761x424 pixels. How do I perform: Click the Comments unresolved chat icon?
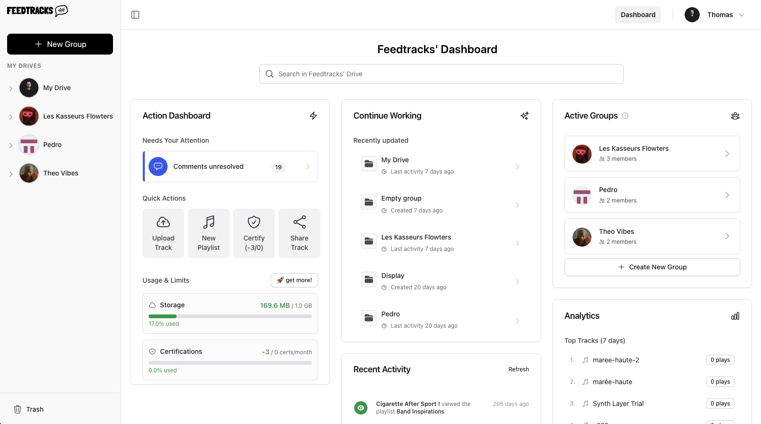point(158,166)
